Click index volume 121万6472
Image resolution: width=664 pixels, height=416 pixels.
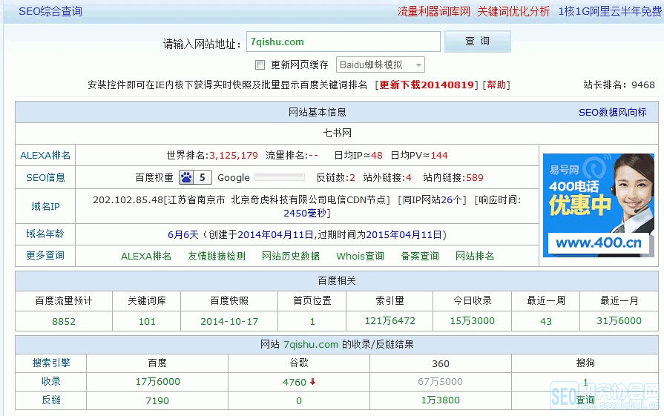[x=390, y=321]
